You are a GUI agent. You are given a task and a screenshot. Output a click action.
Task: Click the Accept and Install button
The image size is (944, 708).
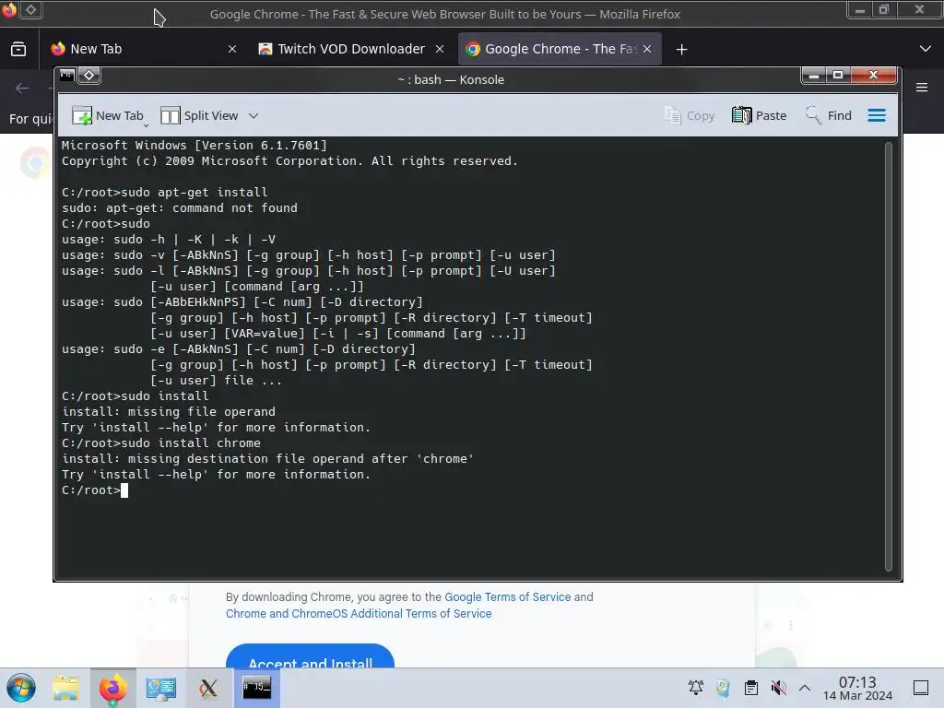click(310, 656)
